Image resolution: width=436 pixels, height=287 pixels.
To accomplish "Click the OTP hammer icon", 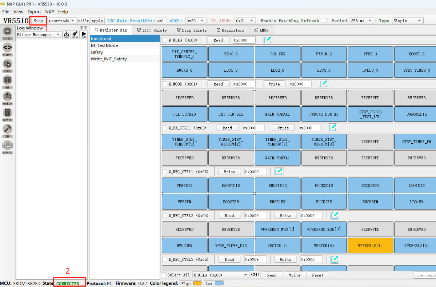I will 7,129.
